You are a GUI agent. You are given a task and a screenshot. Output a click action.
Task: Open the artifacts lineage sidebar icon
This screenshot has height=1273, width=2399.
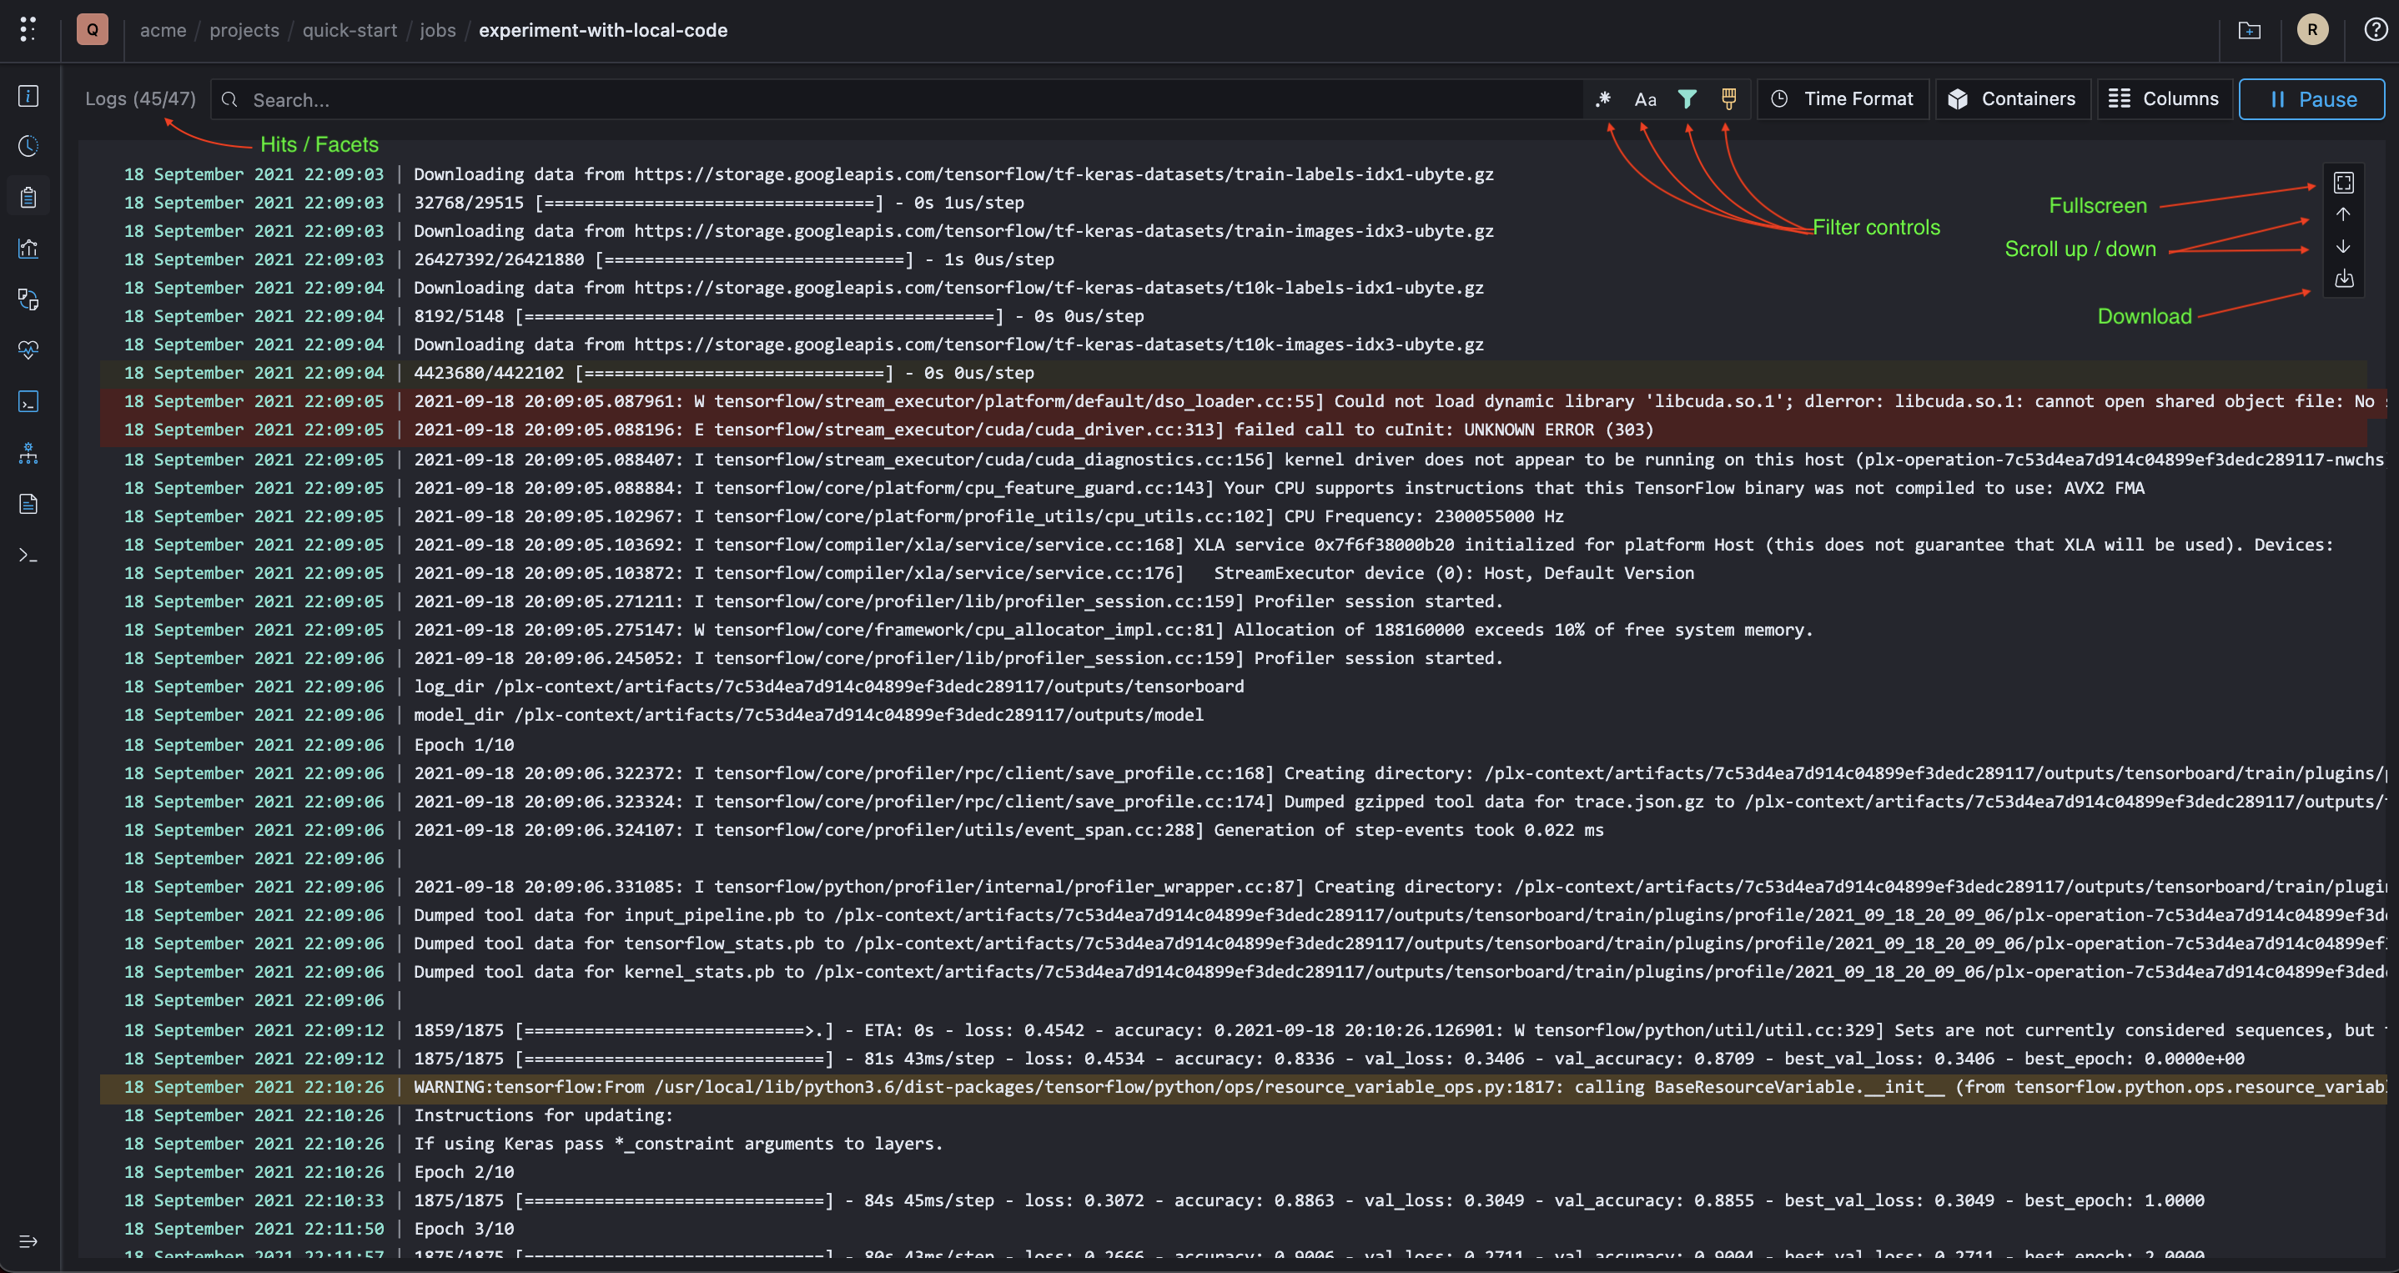click(x=29, y=299)
